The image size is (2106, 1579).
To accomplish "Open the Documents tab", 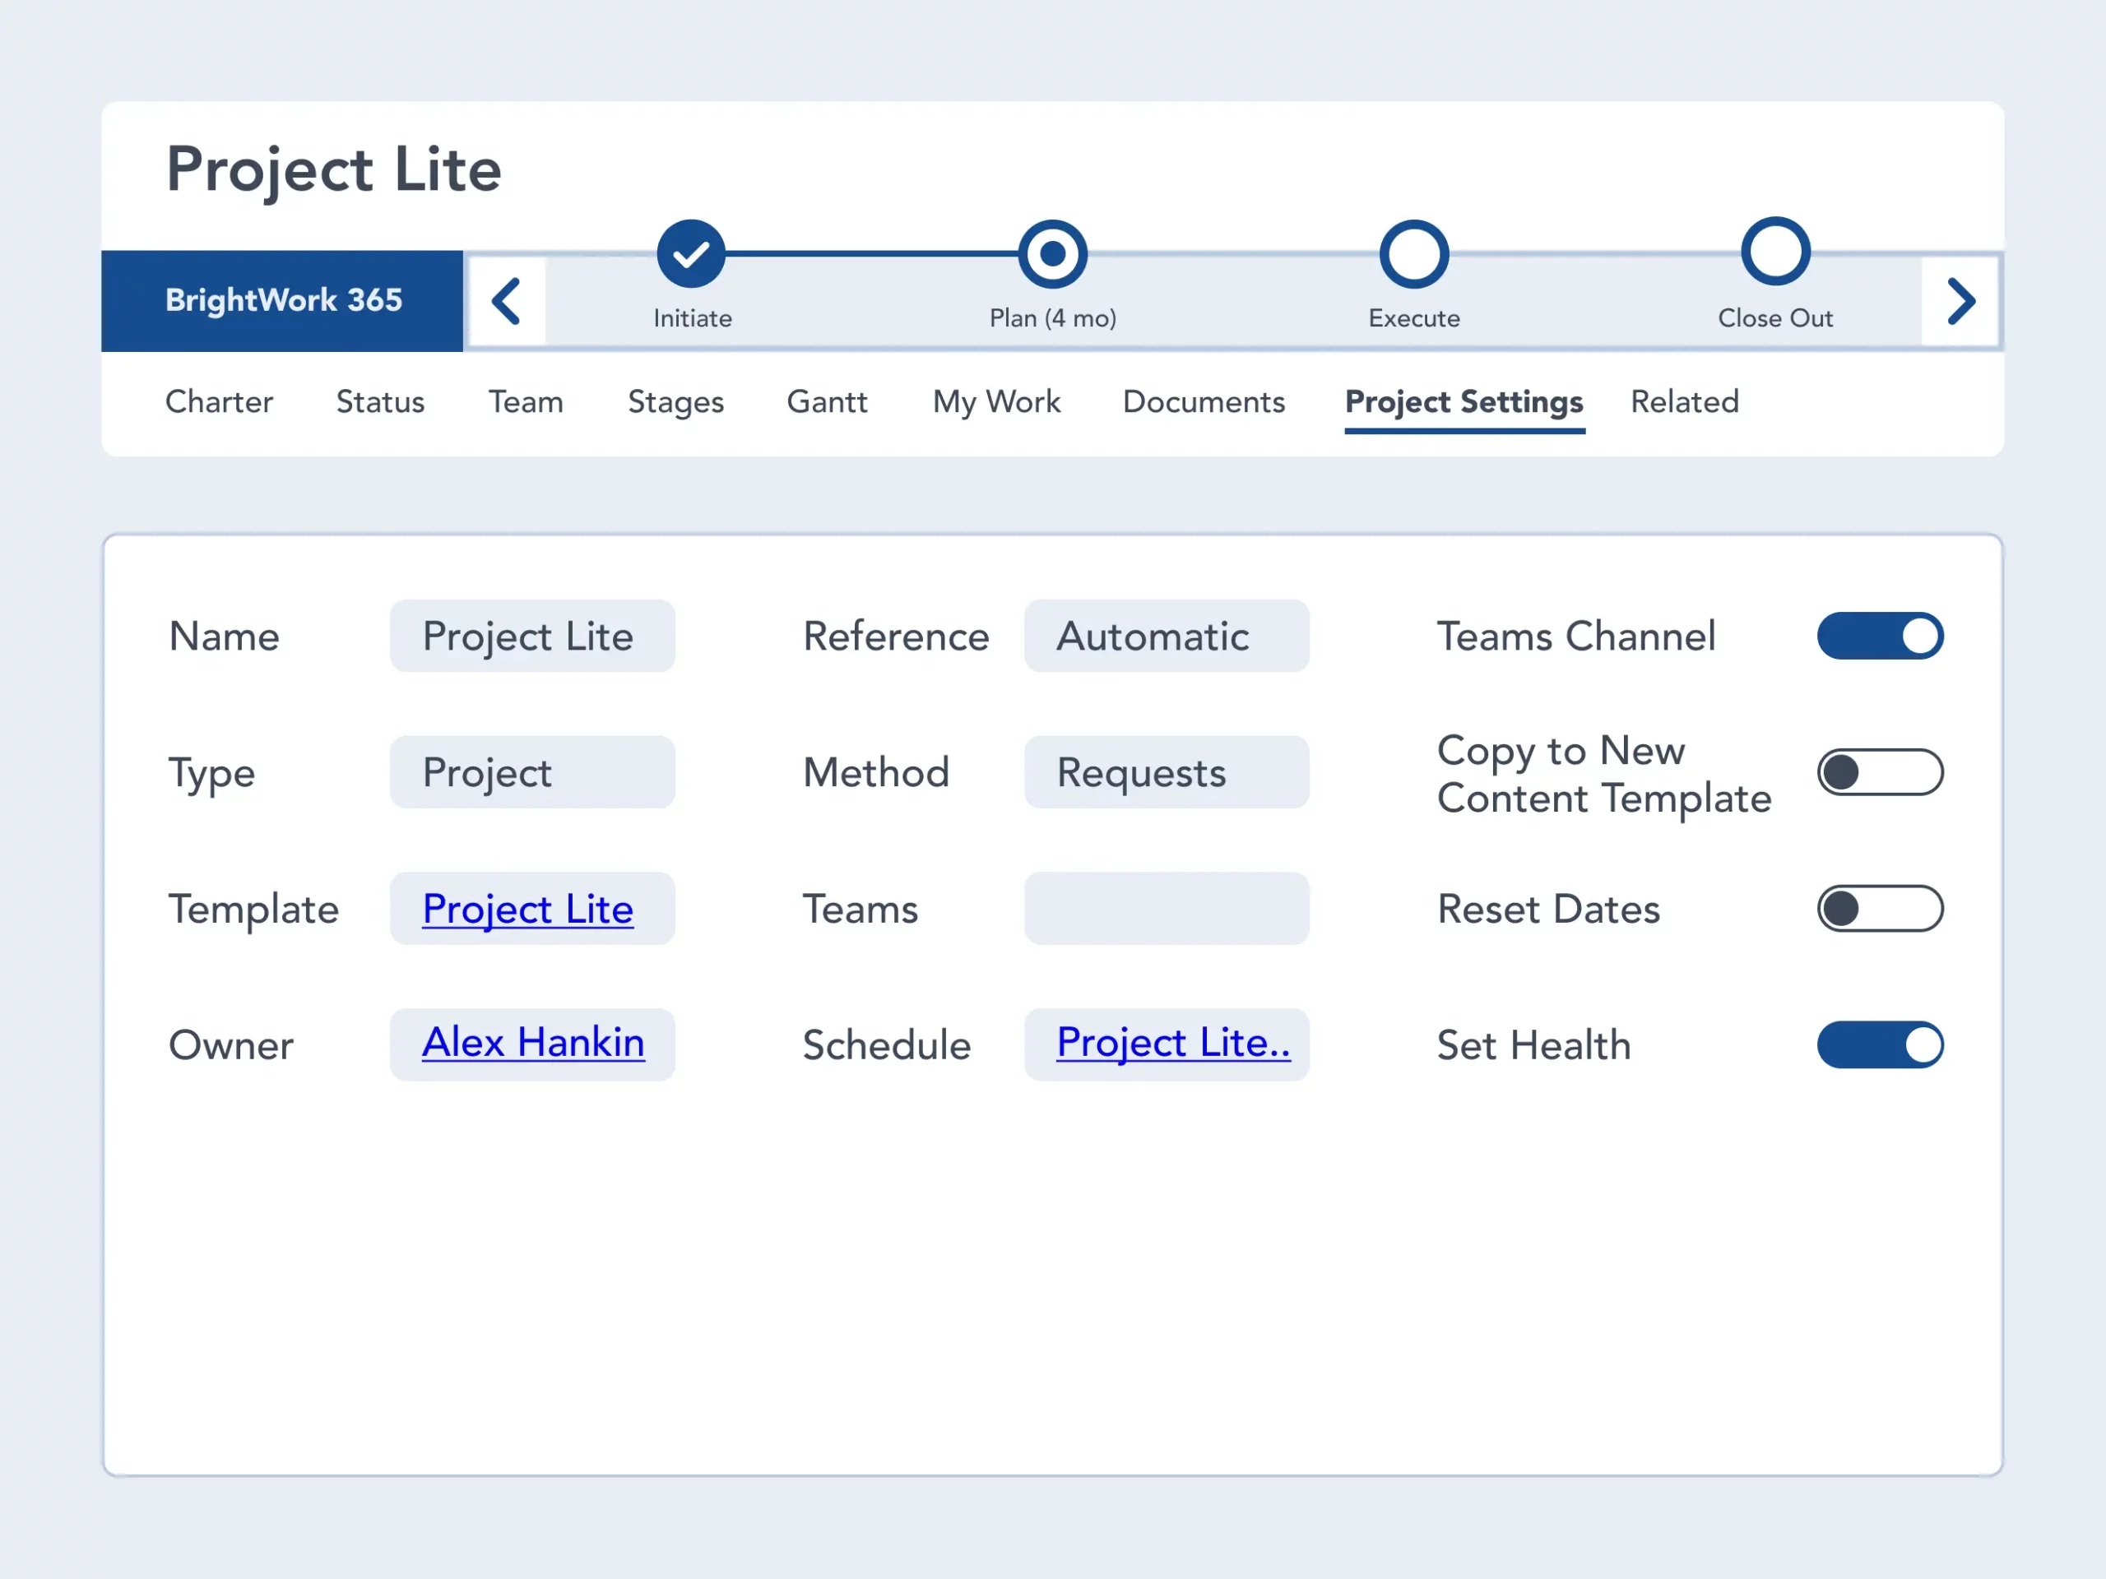I will [x=1204, y=401].
